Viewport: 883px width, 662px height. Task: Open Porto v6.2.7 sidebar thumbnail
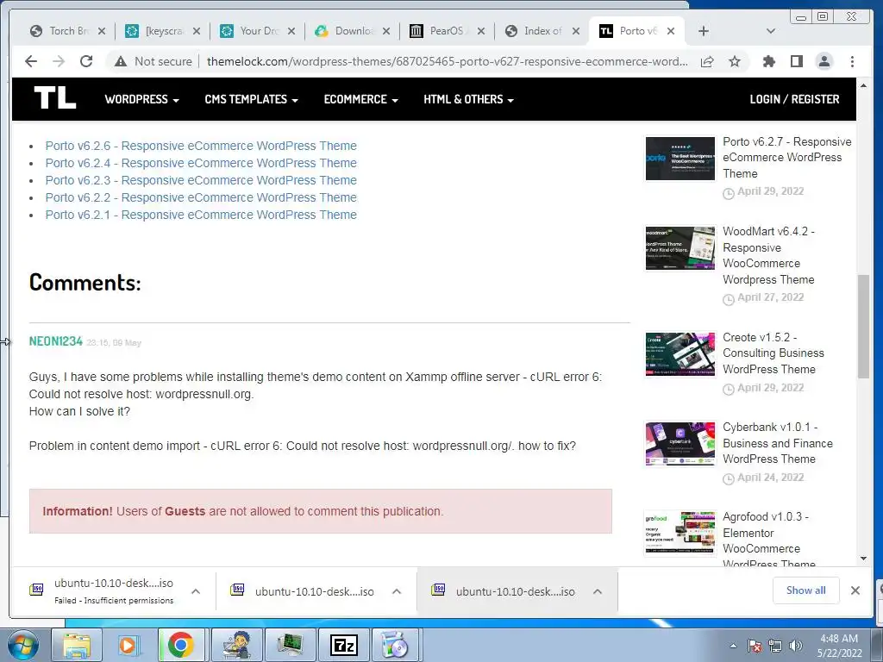point(679,159)
